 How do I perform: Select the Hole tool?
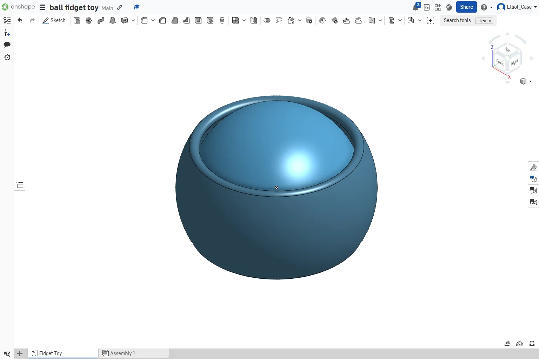tap(210, 20)
